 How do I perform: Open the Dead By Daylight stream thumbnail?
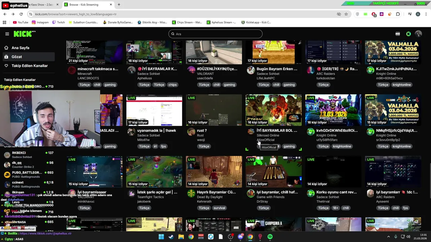pos(214,172)
